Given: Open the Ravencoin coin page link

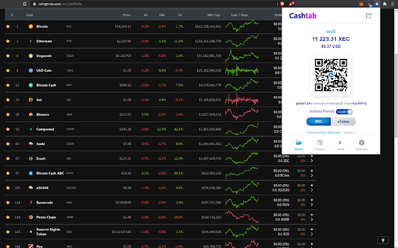Looking at the screenshot, I should click(45, 203).
